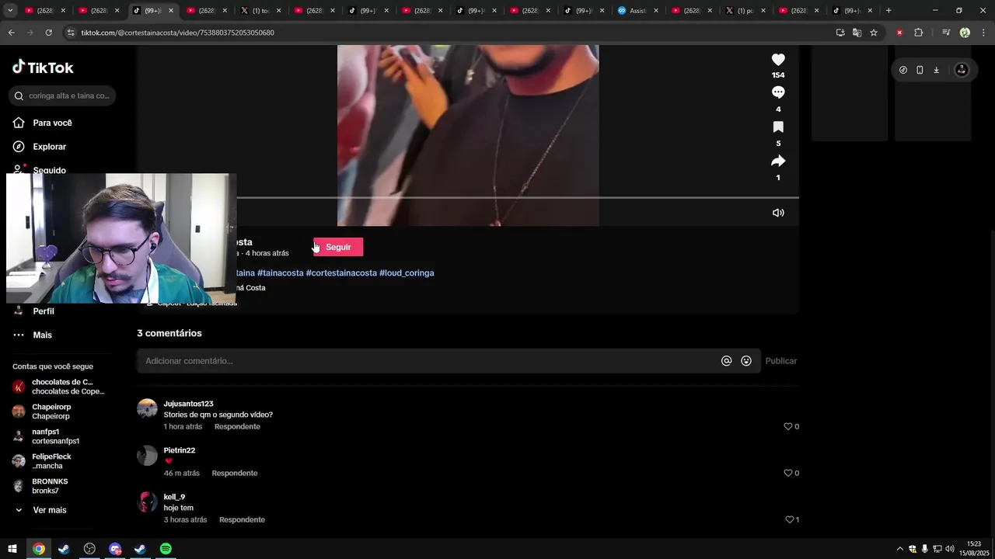Share the video with arrow icon
The image size is (995, 559).
point(778,161)
